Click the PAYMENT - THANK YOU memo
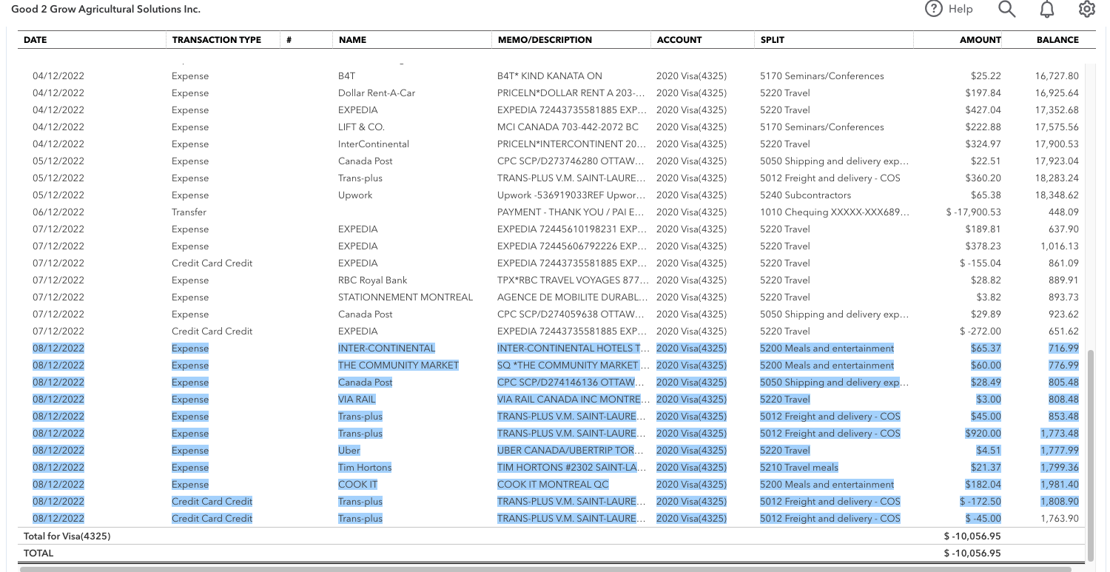The width and height of the screenshot is (1110, 572). (571, 212)
